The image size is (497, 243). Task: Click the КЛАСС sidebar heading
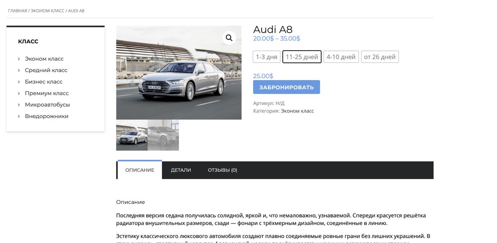28,41
